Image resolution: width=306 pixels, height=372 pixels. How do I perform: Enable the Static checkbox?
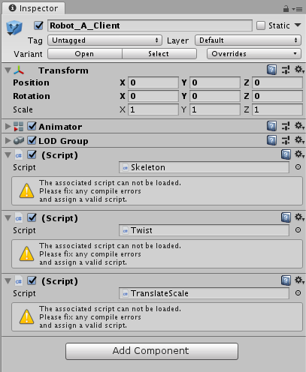click(x=261, y=25)
